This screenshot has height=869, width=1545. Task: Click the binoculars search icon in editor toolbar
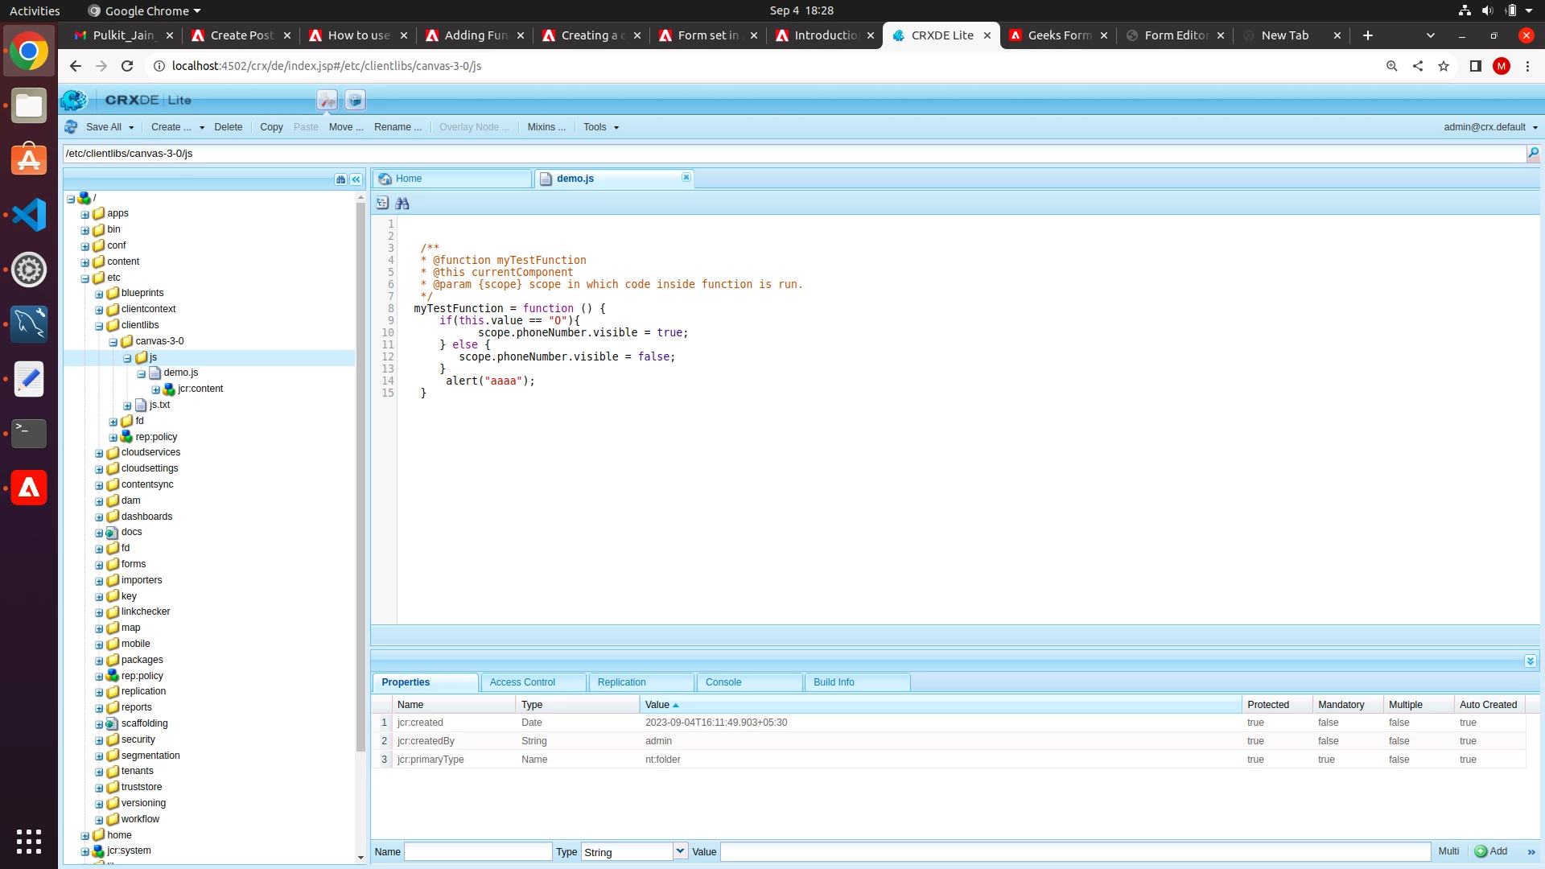(402, 204)
